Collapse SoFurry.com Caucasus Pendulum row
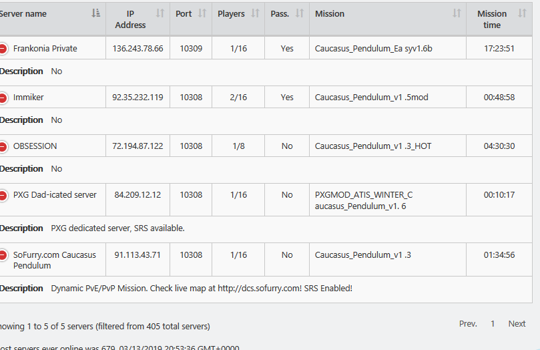Screen dimensions: 540x350 (3, 255)
